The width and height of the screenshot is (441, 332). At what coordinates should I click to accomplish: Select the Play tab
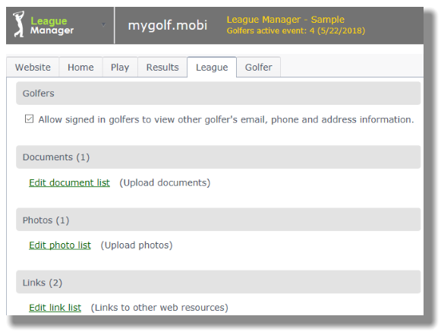coord(120,68)
